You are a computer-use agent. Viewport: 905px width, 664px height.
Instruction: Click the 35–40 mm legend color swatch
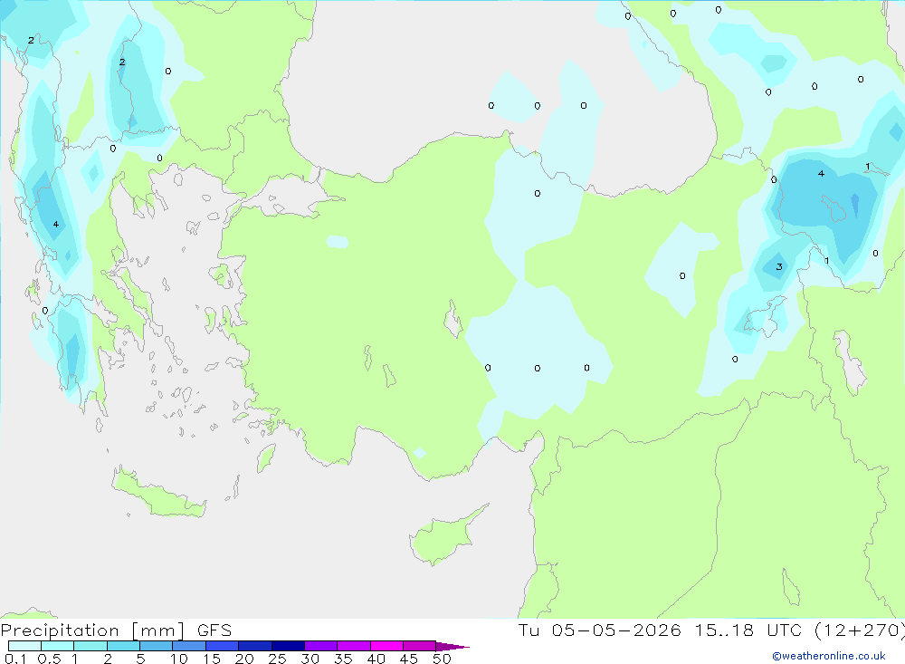click(354, 646)
